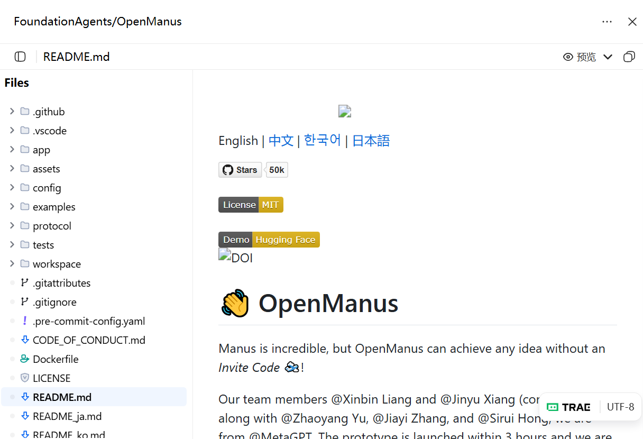Click the Files panel heading

click(x=17, y=83)
